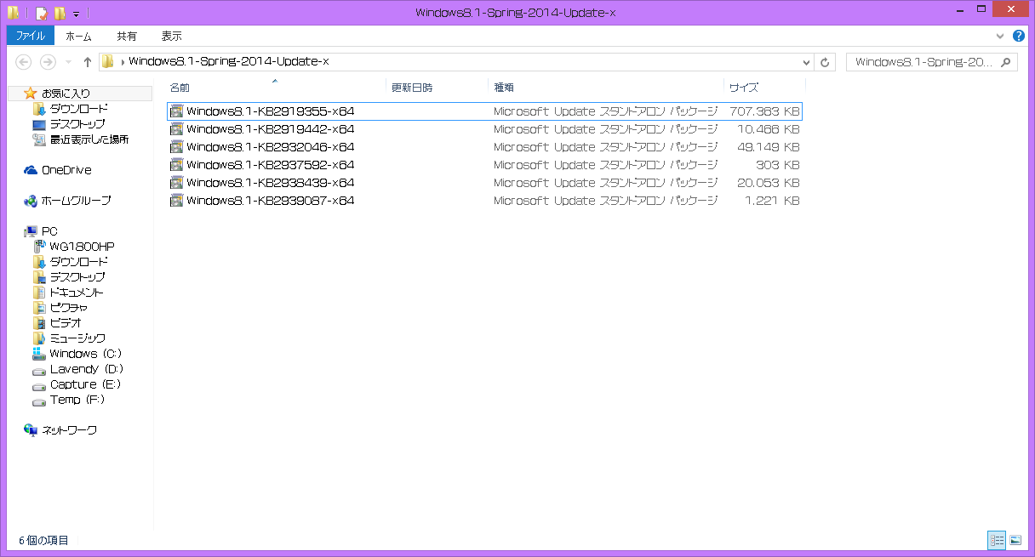Expand the ribbon with the chevron arrow
This screenshot has width=1035, height=557.
tap(1001, 37)
